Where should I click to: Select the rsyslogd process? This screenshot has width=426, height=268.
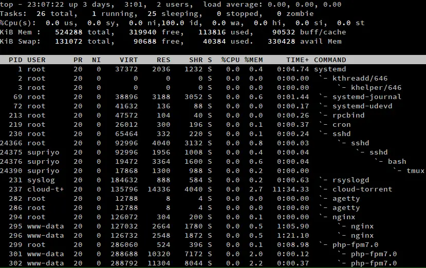pos(213,180)
